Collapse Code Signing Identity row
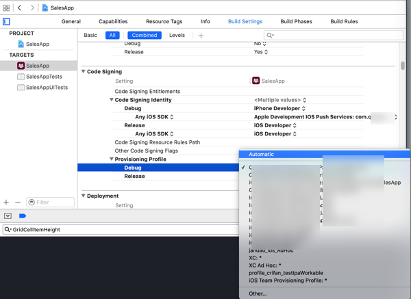This screenshot has width=411, height=299. point(112,99)
